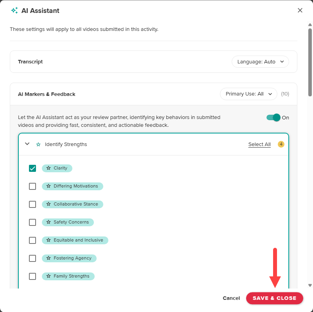313x312 pixels.
Task: Check the Safety Concerns checkbox
Action: [32, 222]
